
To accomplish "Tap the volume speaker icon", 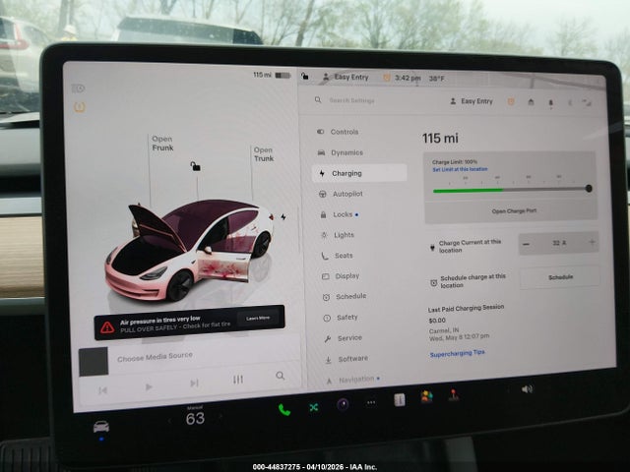I will (527, 389).
